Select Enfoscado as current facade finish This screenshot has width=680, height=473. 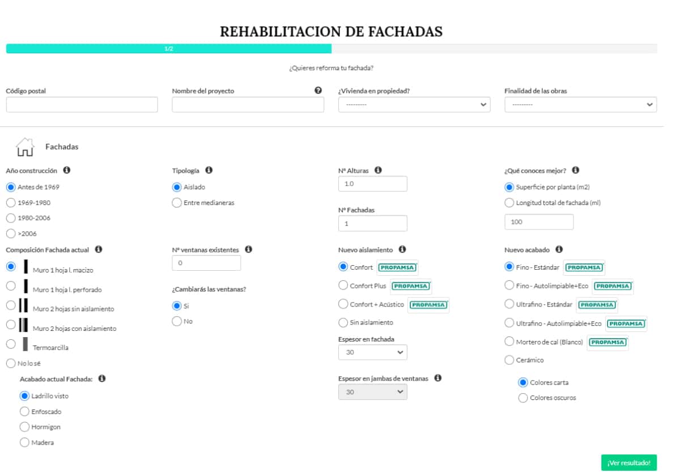24,411
